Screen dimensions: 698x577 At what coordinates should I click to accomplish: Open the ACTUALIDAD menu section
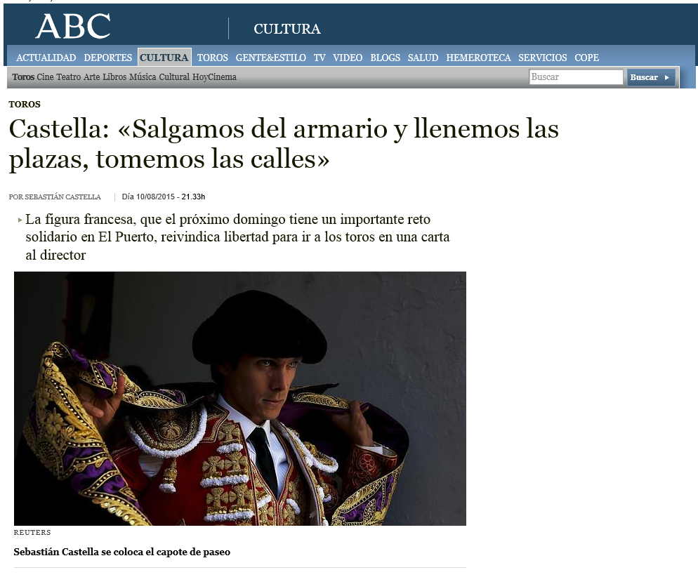point(46,58)
